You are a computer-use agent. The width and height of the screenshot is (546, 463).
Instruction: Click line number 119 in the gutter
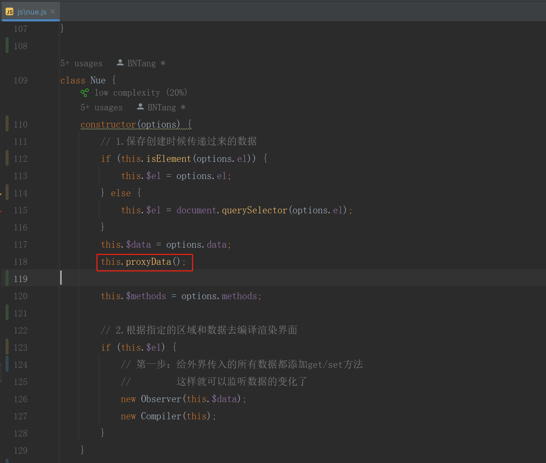(21, 279)
